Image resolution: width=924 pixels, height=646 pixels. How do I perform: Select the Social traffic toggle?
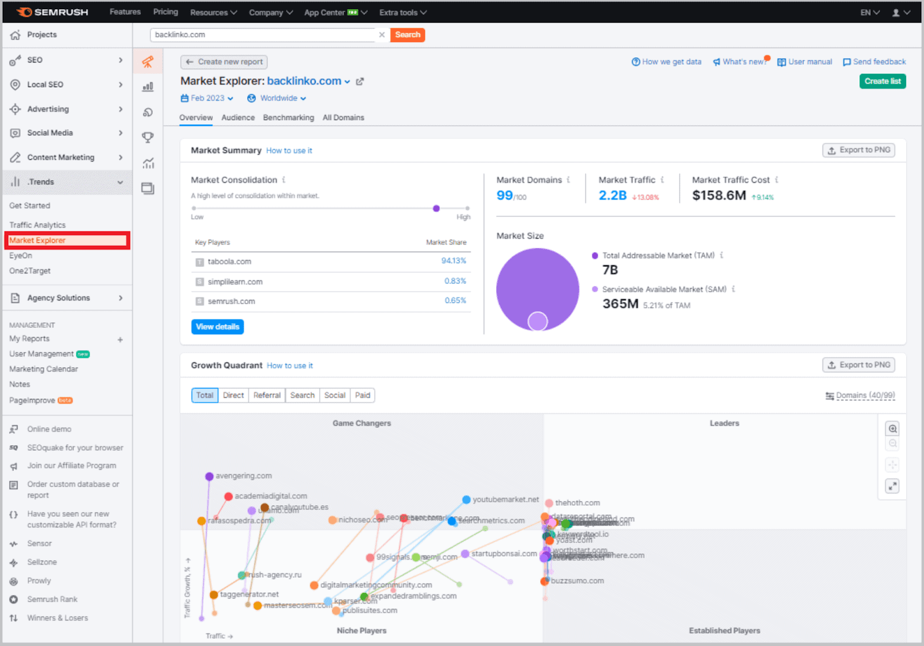(335, 395)
